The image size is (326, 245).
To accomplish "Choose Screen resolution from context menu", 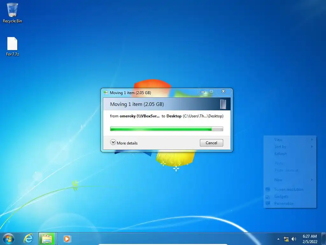I will coord(290,189).
